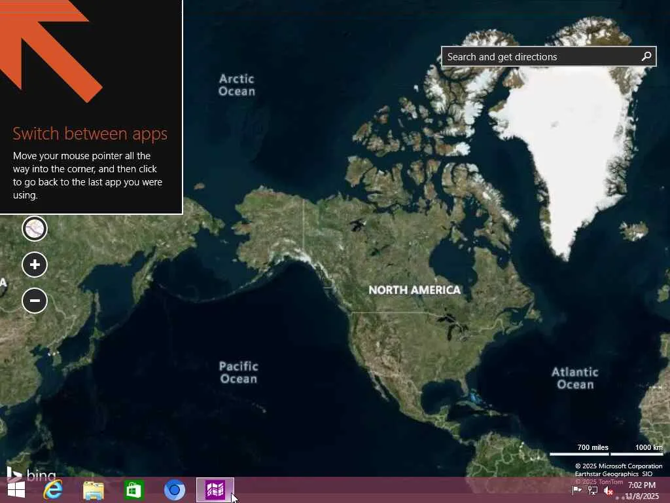Open the Windows Store taskbar icon
670x503 pixels.
coord(133,490)
